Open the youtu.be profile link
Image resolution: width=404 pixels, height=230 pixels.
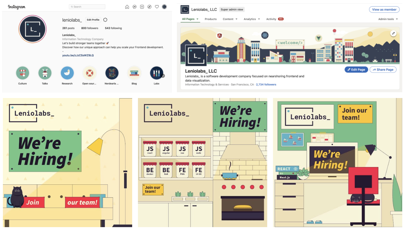(x=78, y=55)
